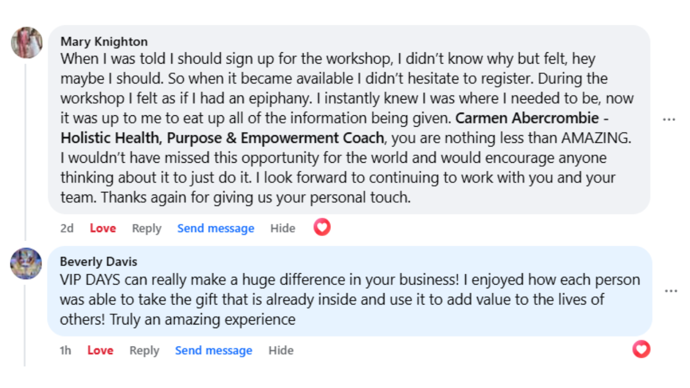The image size is (690, 388).
Task: Open Beverly Davis's profile name link
Action: point(99,262)
